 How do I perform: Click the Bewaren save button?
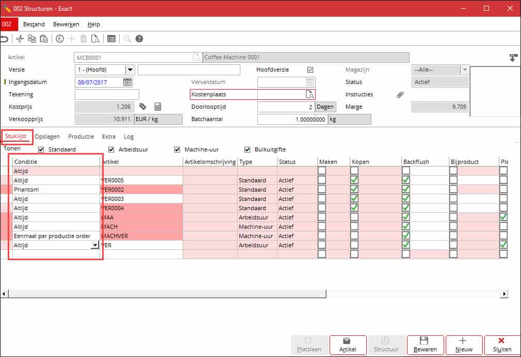click(425, 345)
